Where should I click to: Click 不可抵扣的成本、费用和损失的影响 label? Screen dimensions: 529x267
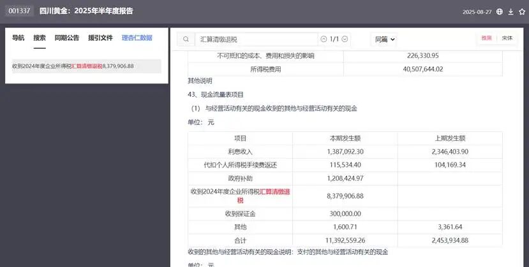point(266,56)
